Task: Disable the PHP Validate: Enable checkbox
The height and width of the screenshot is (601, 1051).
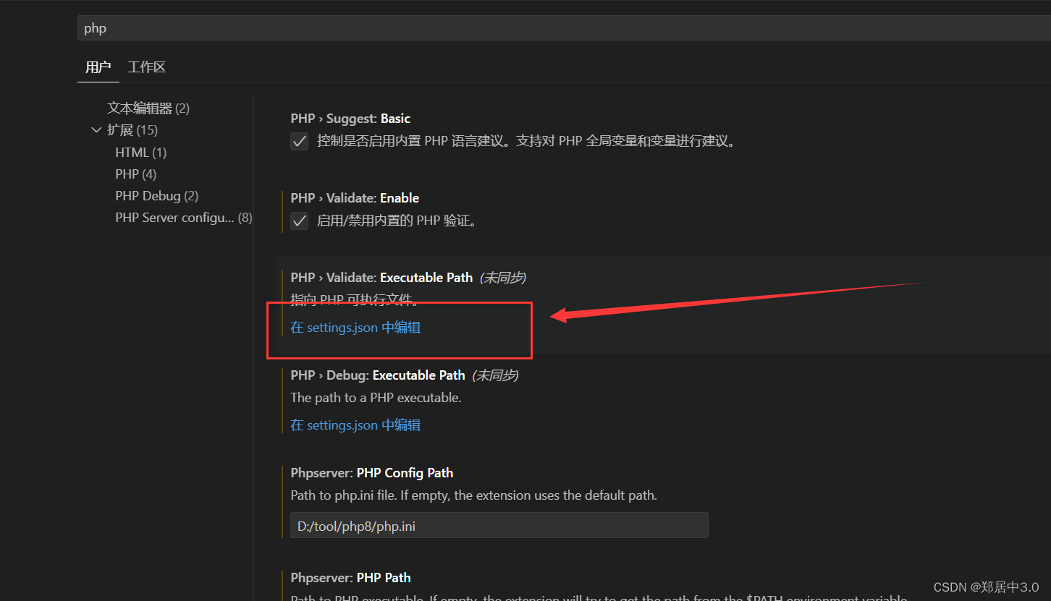Action: click(x=299, y=221)
